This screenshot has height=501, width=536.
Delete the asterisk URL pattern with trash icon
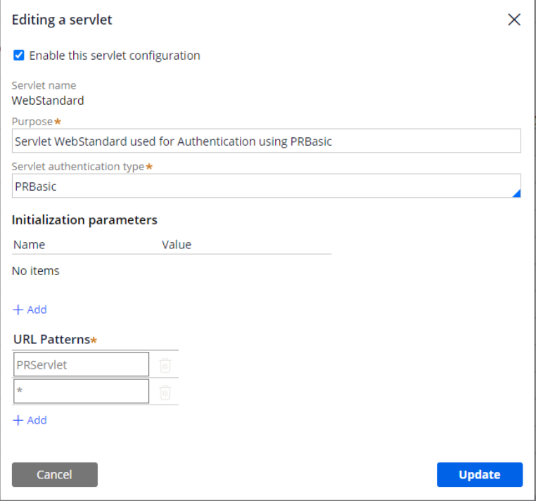pos(165,392)
